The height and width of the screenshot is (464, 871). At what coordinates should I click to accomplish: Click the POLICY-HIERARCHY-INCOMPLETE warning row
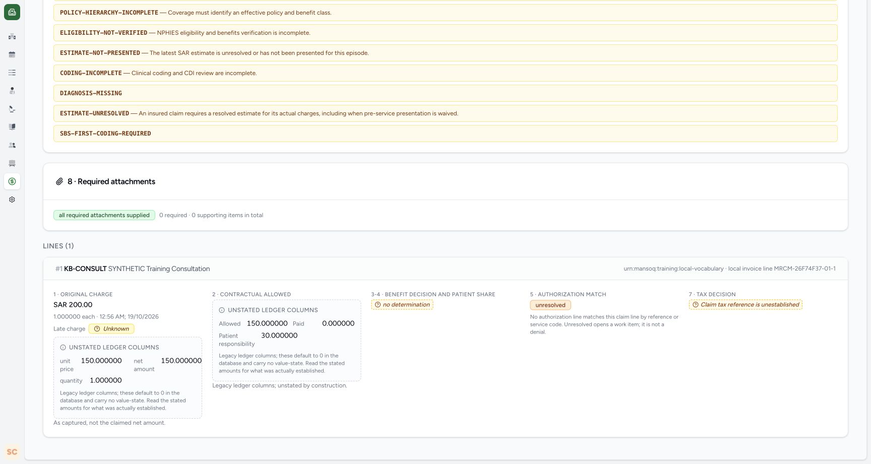tap(445, 13)
